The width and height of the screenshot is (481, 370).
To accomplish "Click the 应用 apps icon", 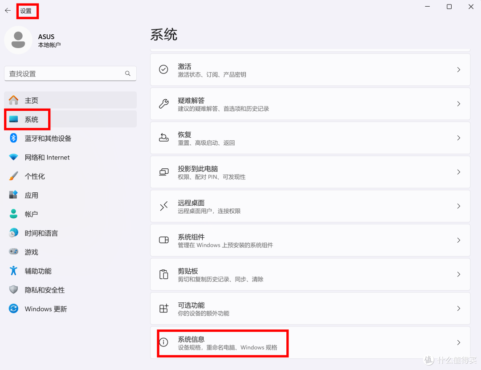I will 13,195.
